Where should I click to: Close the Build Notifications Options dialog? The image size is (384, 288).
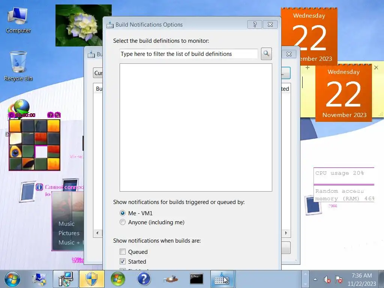270,24
